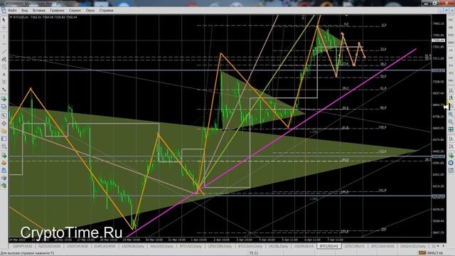Open the Файл menu
Viewport: 455px width, 256px height.
[x=12, y=11]
